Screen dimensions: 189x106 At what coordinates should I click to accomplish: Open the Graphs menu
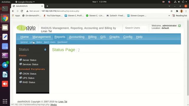tap(115, 37)
